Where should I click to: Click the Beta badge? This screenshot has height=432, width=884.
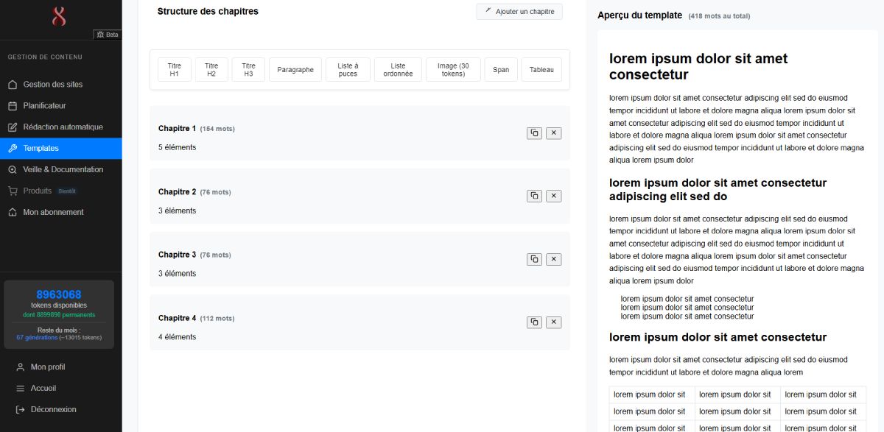107,34
